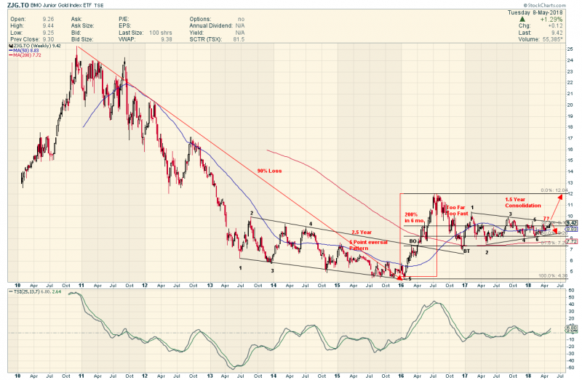Click the +1.29% percent change value
Viewport: 582px width, 380px height.
(x=551, y=20)
